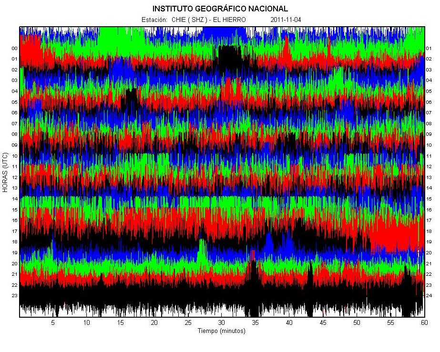Click the HORAS (UTC) vertical axis label
The height and width of the screenshot is (352, 440).
click(x=5, y=172)
